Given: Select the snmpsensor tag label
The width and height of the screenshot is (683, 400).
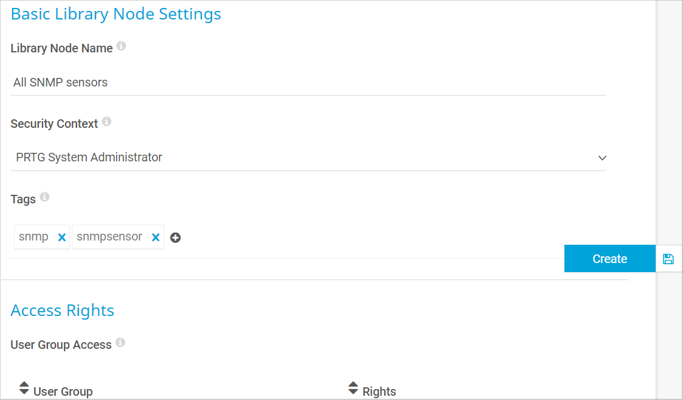Looking at the screenshot, I should (x=110, y=237).
